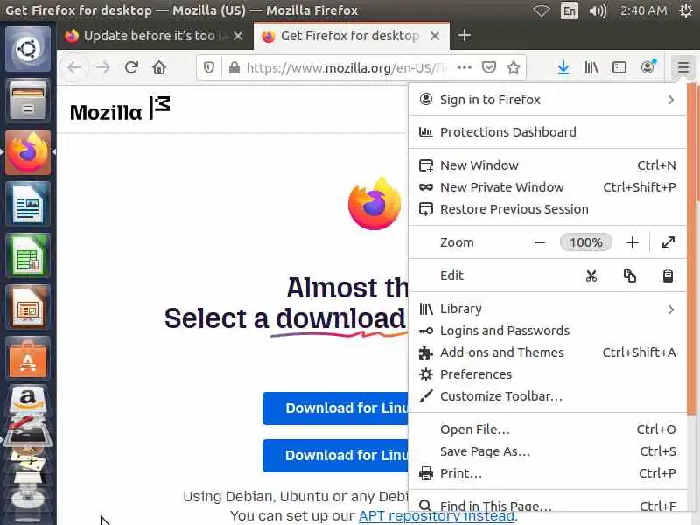The width and height of the screenshot is (700, 525).
Task: Close the 'Get Firefox for desktop' tab
Action: pyautogui.click(x=434, y=36)
